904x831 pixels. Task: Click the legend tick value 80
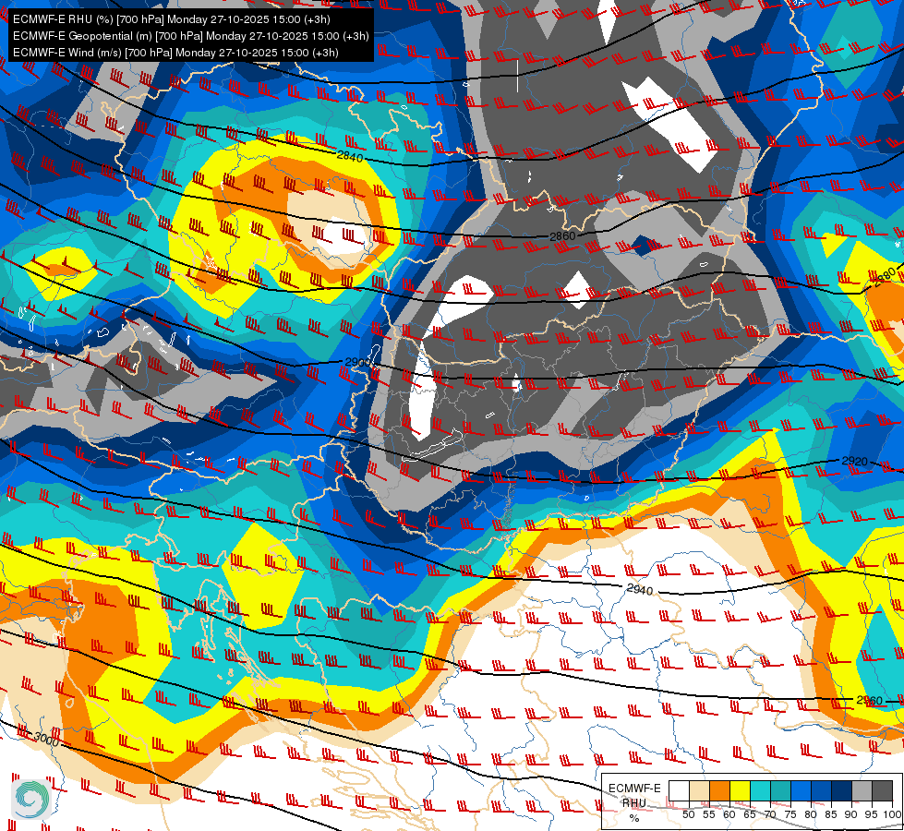point(811,814)
